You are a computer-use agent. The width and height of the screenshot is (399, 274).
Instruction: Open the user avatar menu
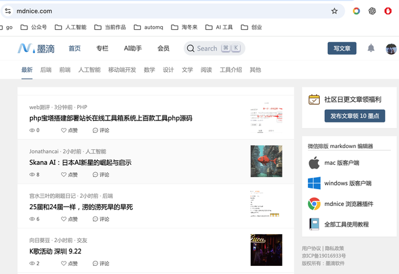click(391, 49)
